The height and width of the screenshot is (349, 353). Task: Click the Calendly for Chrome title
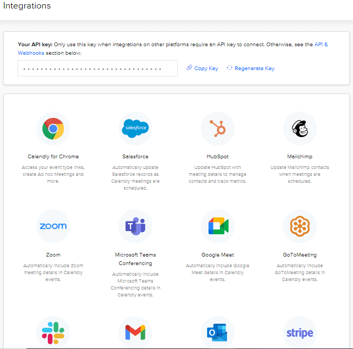pyautogui.click(x=53, y=157)
